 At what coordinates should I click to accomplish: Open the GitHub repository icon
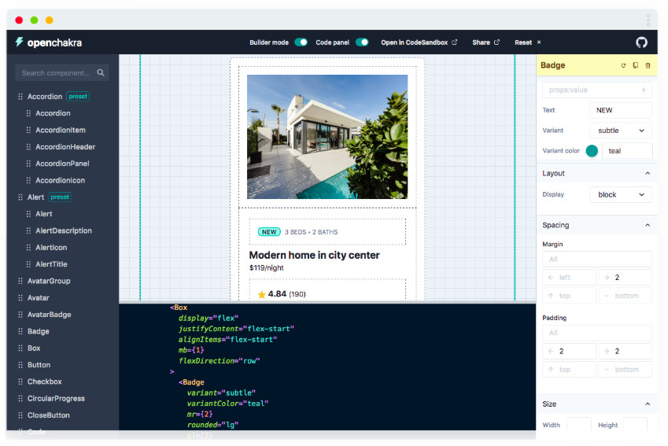coord(641,42)
